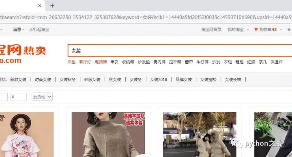Image resolution: width=292 pixels, height=157 pixels.
Task: Open a new browser tab
Action: (52, 6)
